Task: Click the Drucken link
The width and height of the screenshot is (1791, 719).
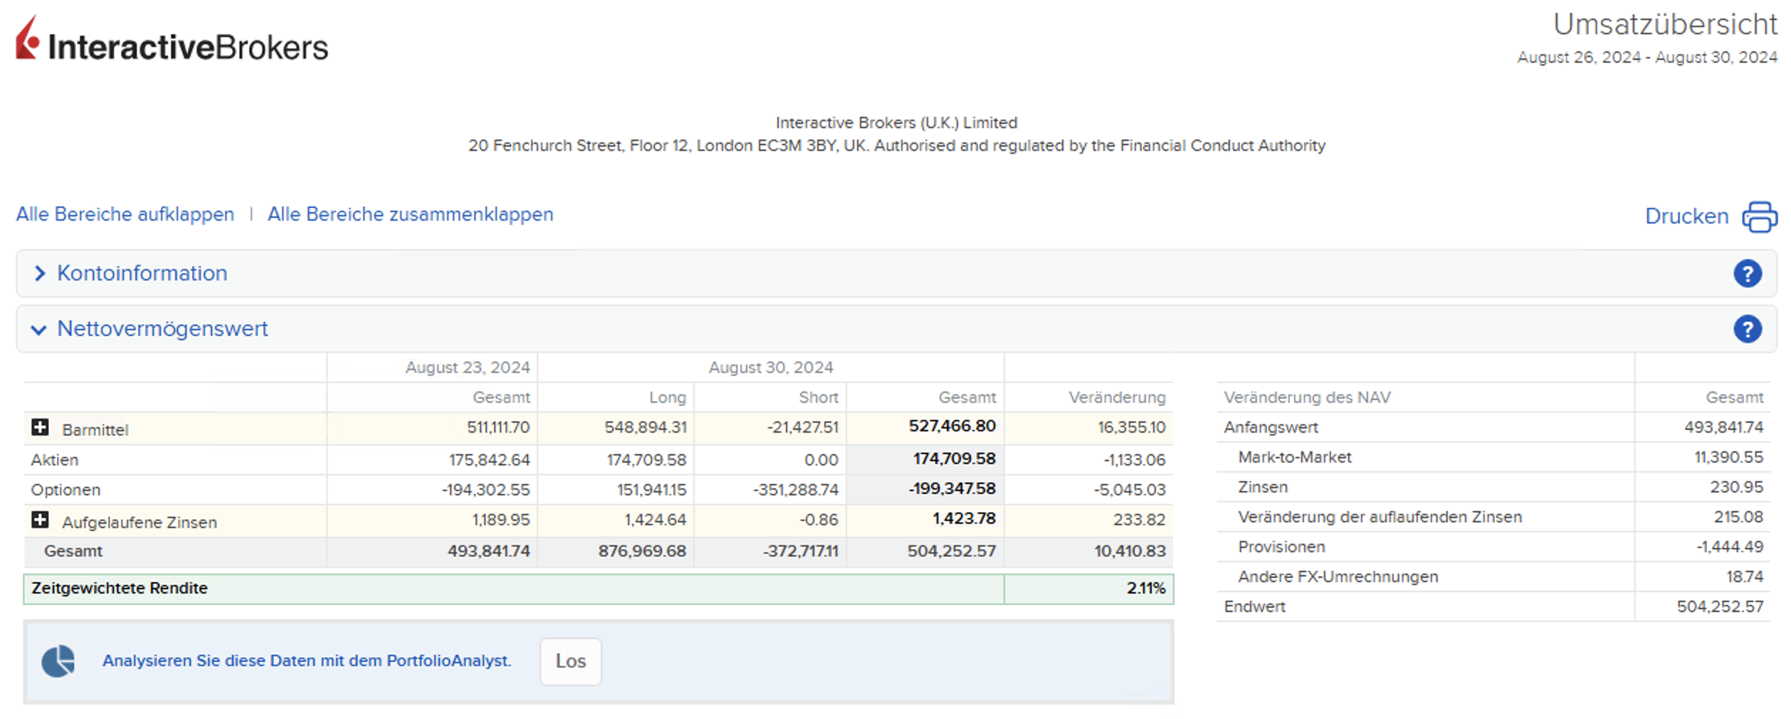Action: (1686, 216)
